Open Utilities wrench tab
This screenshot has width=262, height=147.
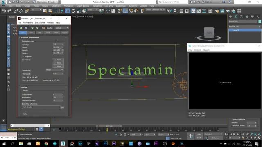point(258,16)
